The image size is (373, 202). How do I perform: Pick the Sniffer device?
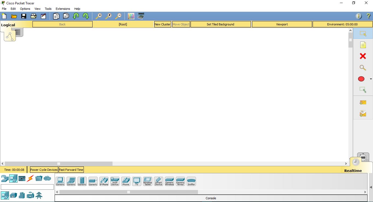click(191, 181)
